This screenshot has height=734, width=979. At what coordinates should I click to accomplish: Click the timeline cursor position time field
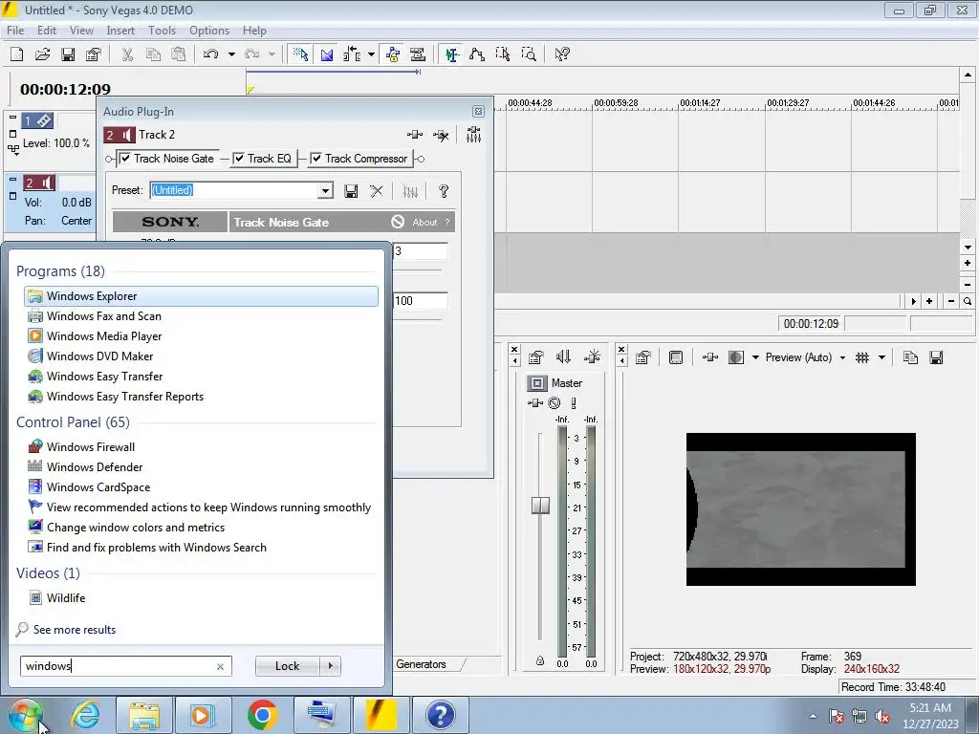(811, 323)
